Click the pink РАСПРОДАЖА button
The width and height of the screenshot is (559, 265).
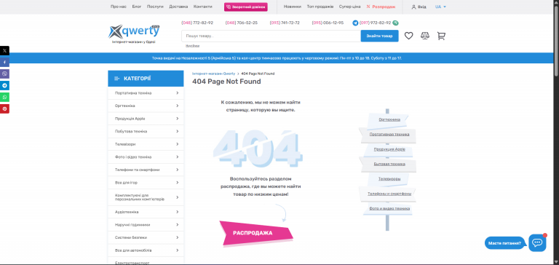coord(256,233)
